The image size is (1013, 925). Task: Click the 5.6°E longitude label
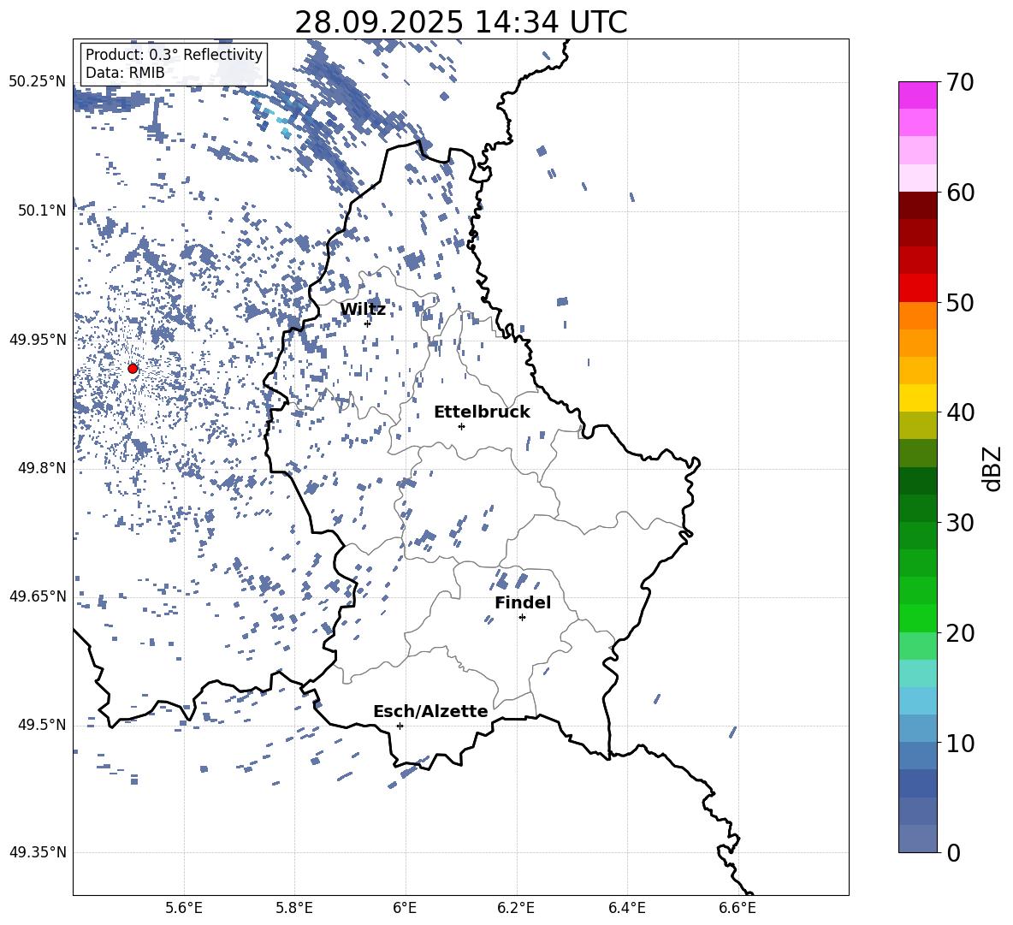(x=184, y=908)
